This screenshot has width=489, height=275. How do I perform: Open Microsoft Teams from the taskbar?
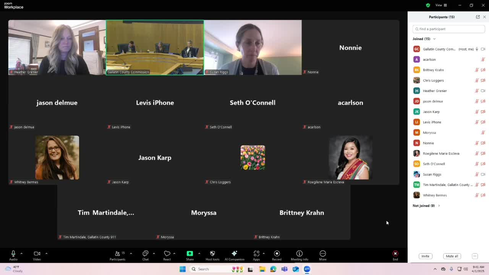coord(285,269)
